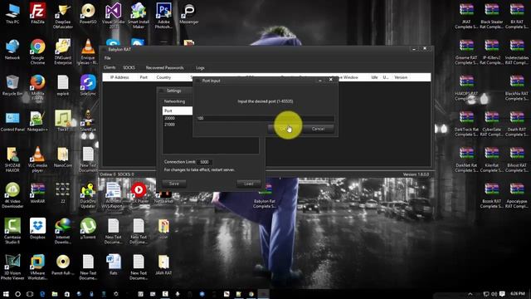
Task: Select the Bozok RAT archive icon
Action: coord(492,195)
